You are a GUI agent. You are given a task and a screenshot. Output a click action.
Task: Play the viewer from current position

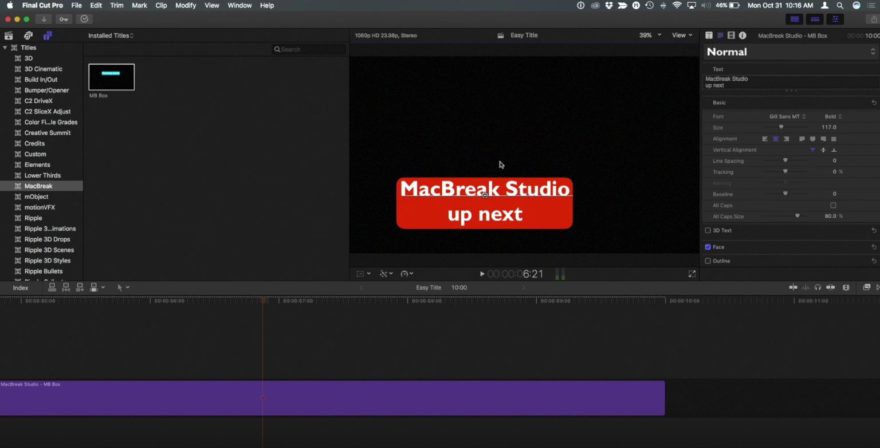pos(482,274)
